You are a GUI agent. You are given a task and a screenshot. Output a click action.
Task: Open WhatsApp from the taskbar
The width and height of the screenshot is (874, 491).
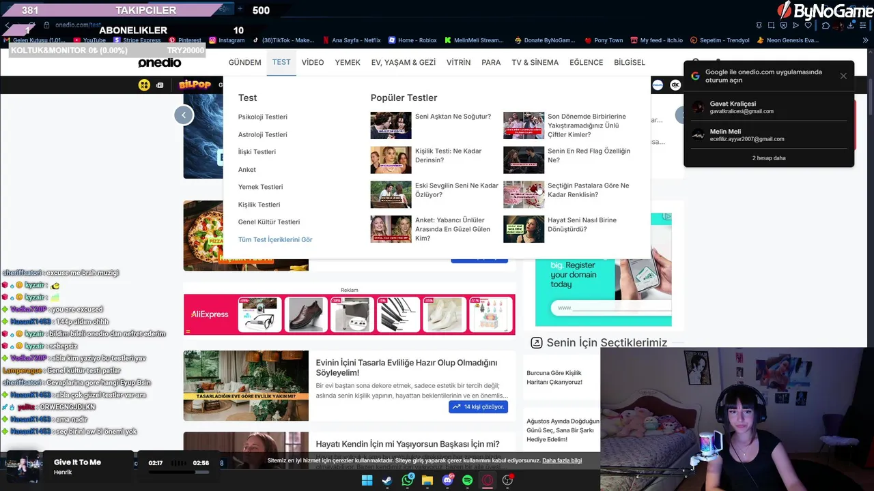click(x=408, y=480)
